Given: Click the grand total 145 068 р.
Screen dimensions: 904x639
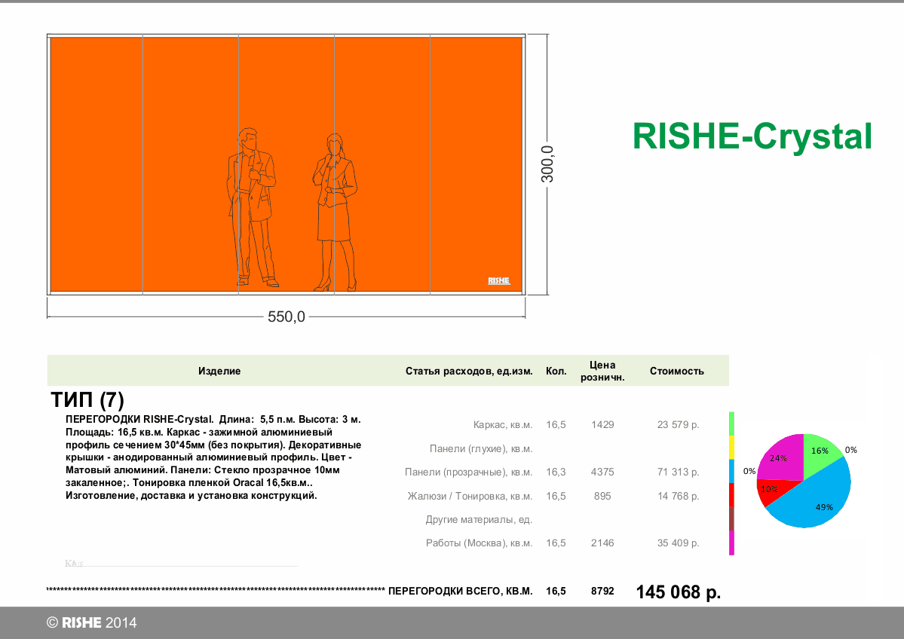Looking at the screenshot, I should 679,592.
